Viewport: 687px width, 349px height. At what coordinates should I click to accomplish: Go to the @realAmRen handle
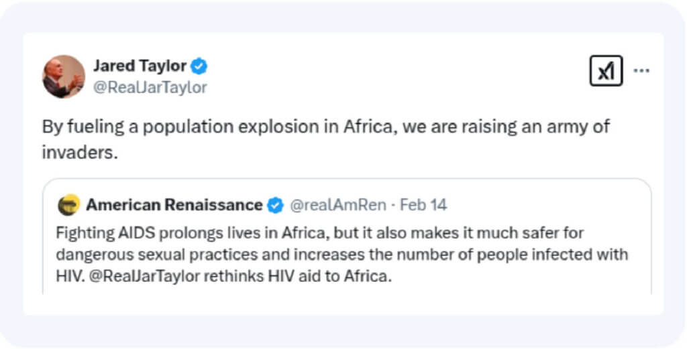pos(337,205)
